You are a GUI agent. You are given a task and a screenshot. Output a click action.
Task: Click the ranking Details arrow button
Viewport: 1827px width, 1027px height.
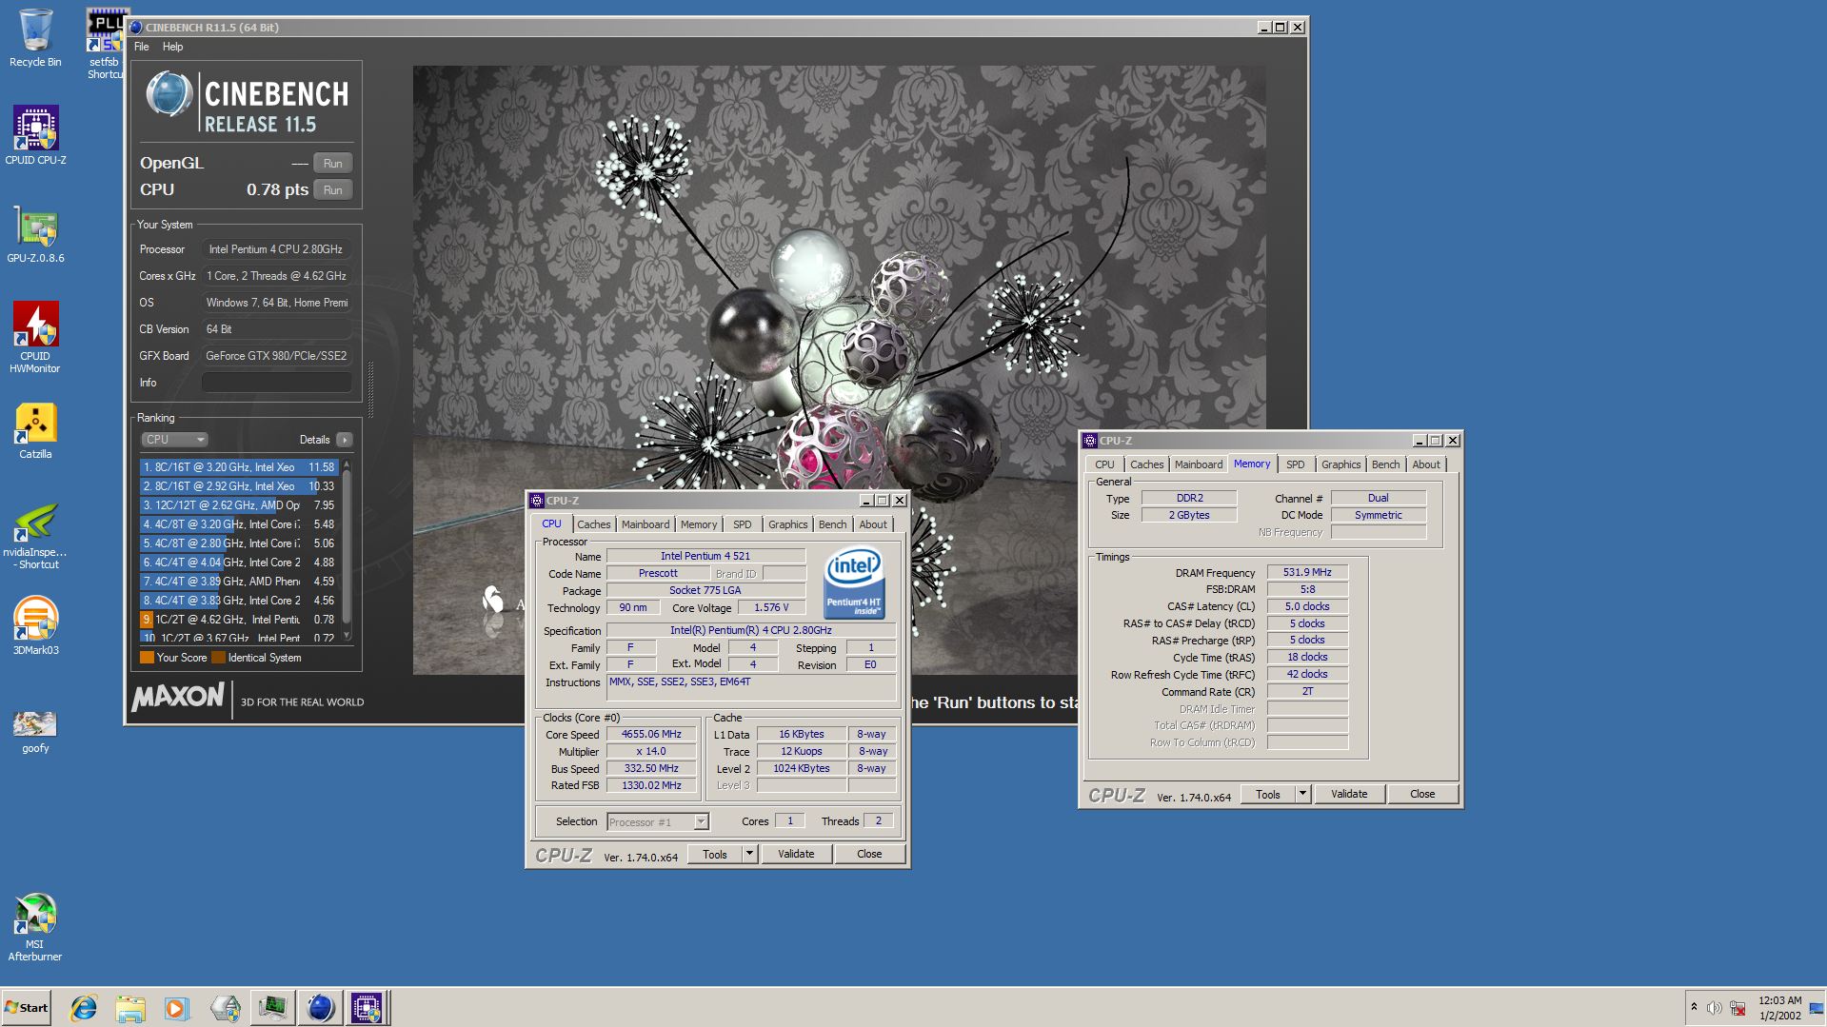345,440
